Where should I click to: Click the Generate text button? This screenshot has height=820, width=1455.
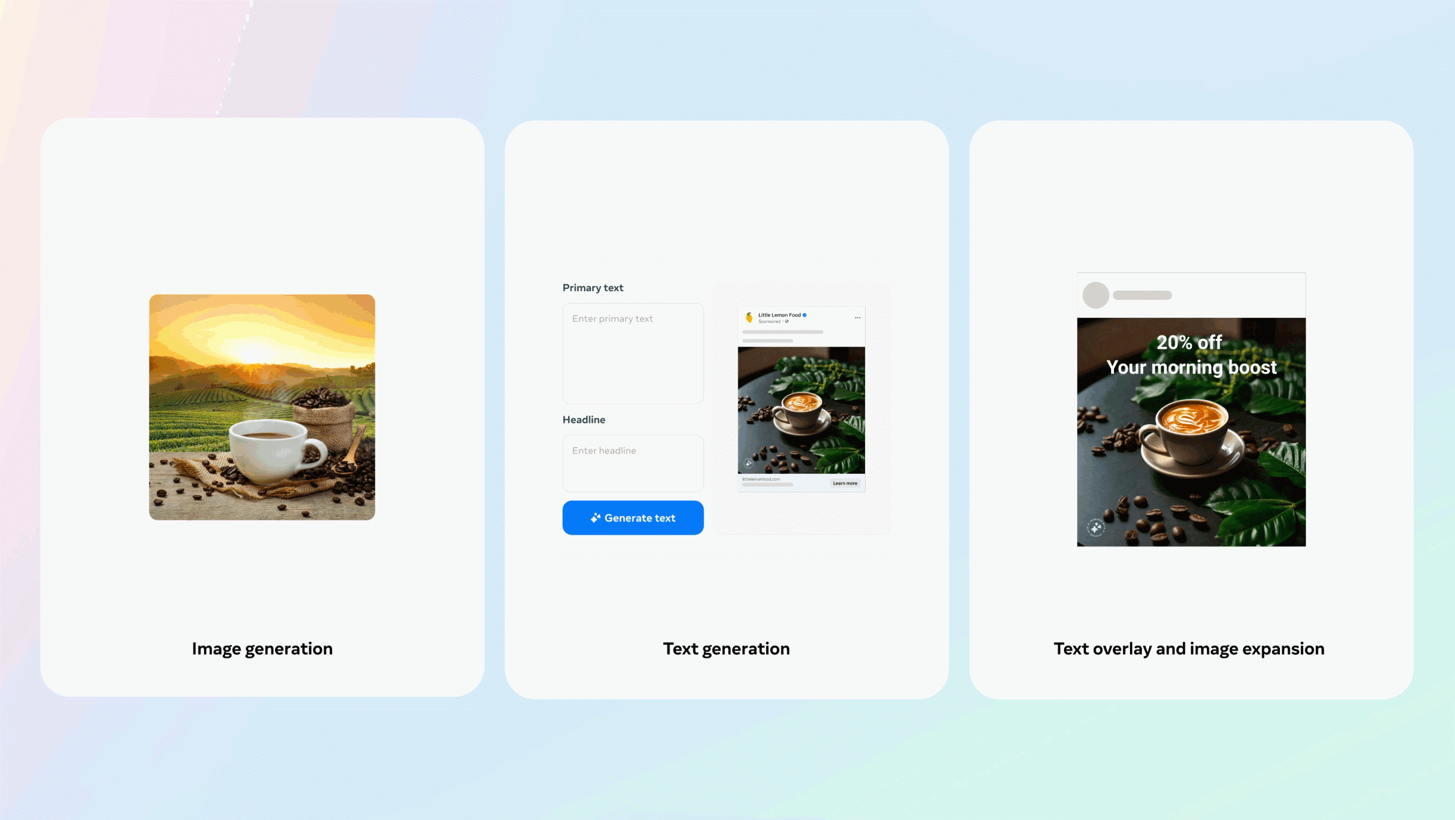click(x=633, y=518)
